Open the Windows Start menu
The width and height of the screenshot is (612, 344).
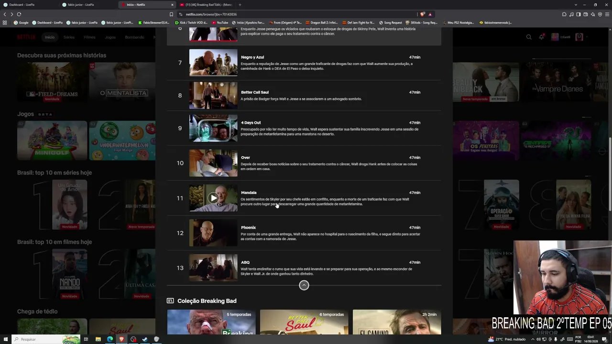pos(5,339)
